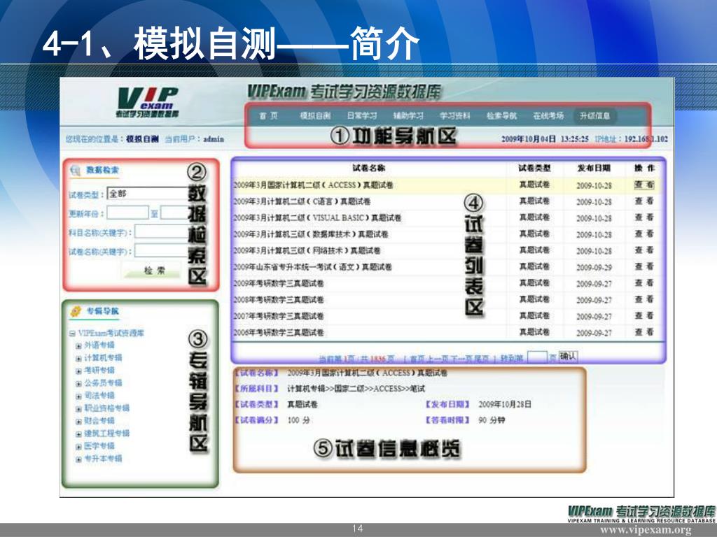Click 查看 for the 网络技术 真题试卷 row
717x537 pixels.
click(x=644, y=251)
